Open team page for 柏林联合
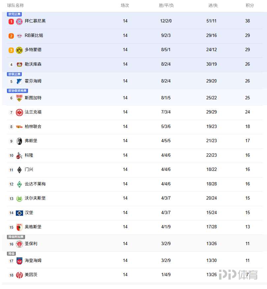 click(33, 127)
